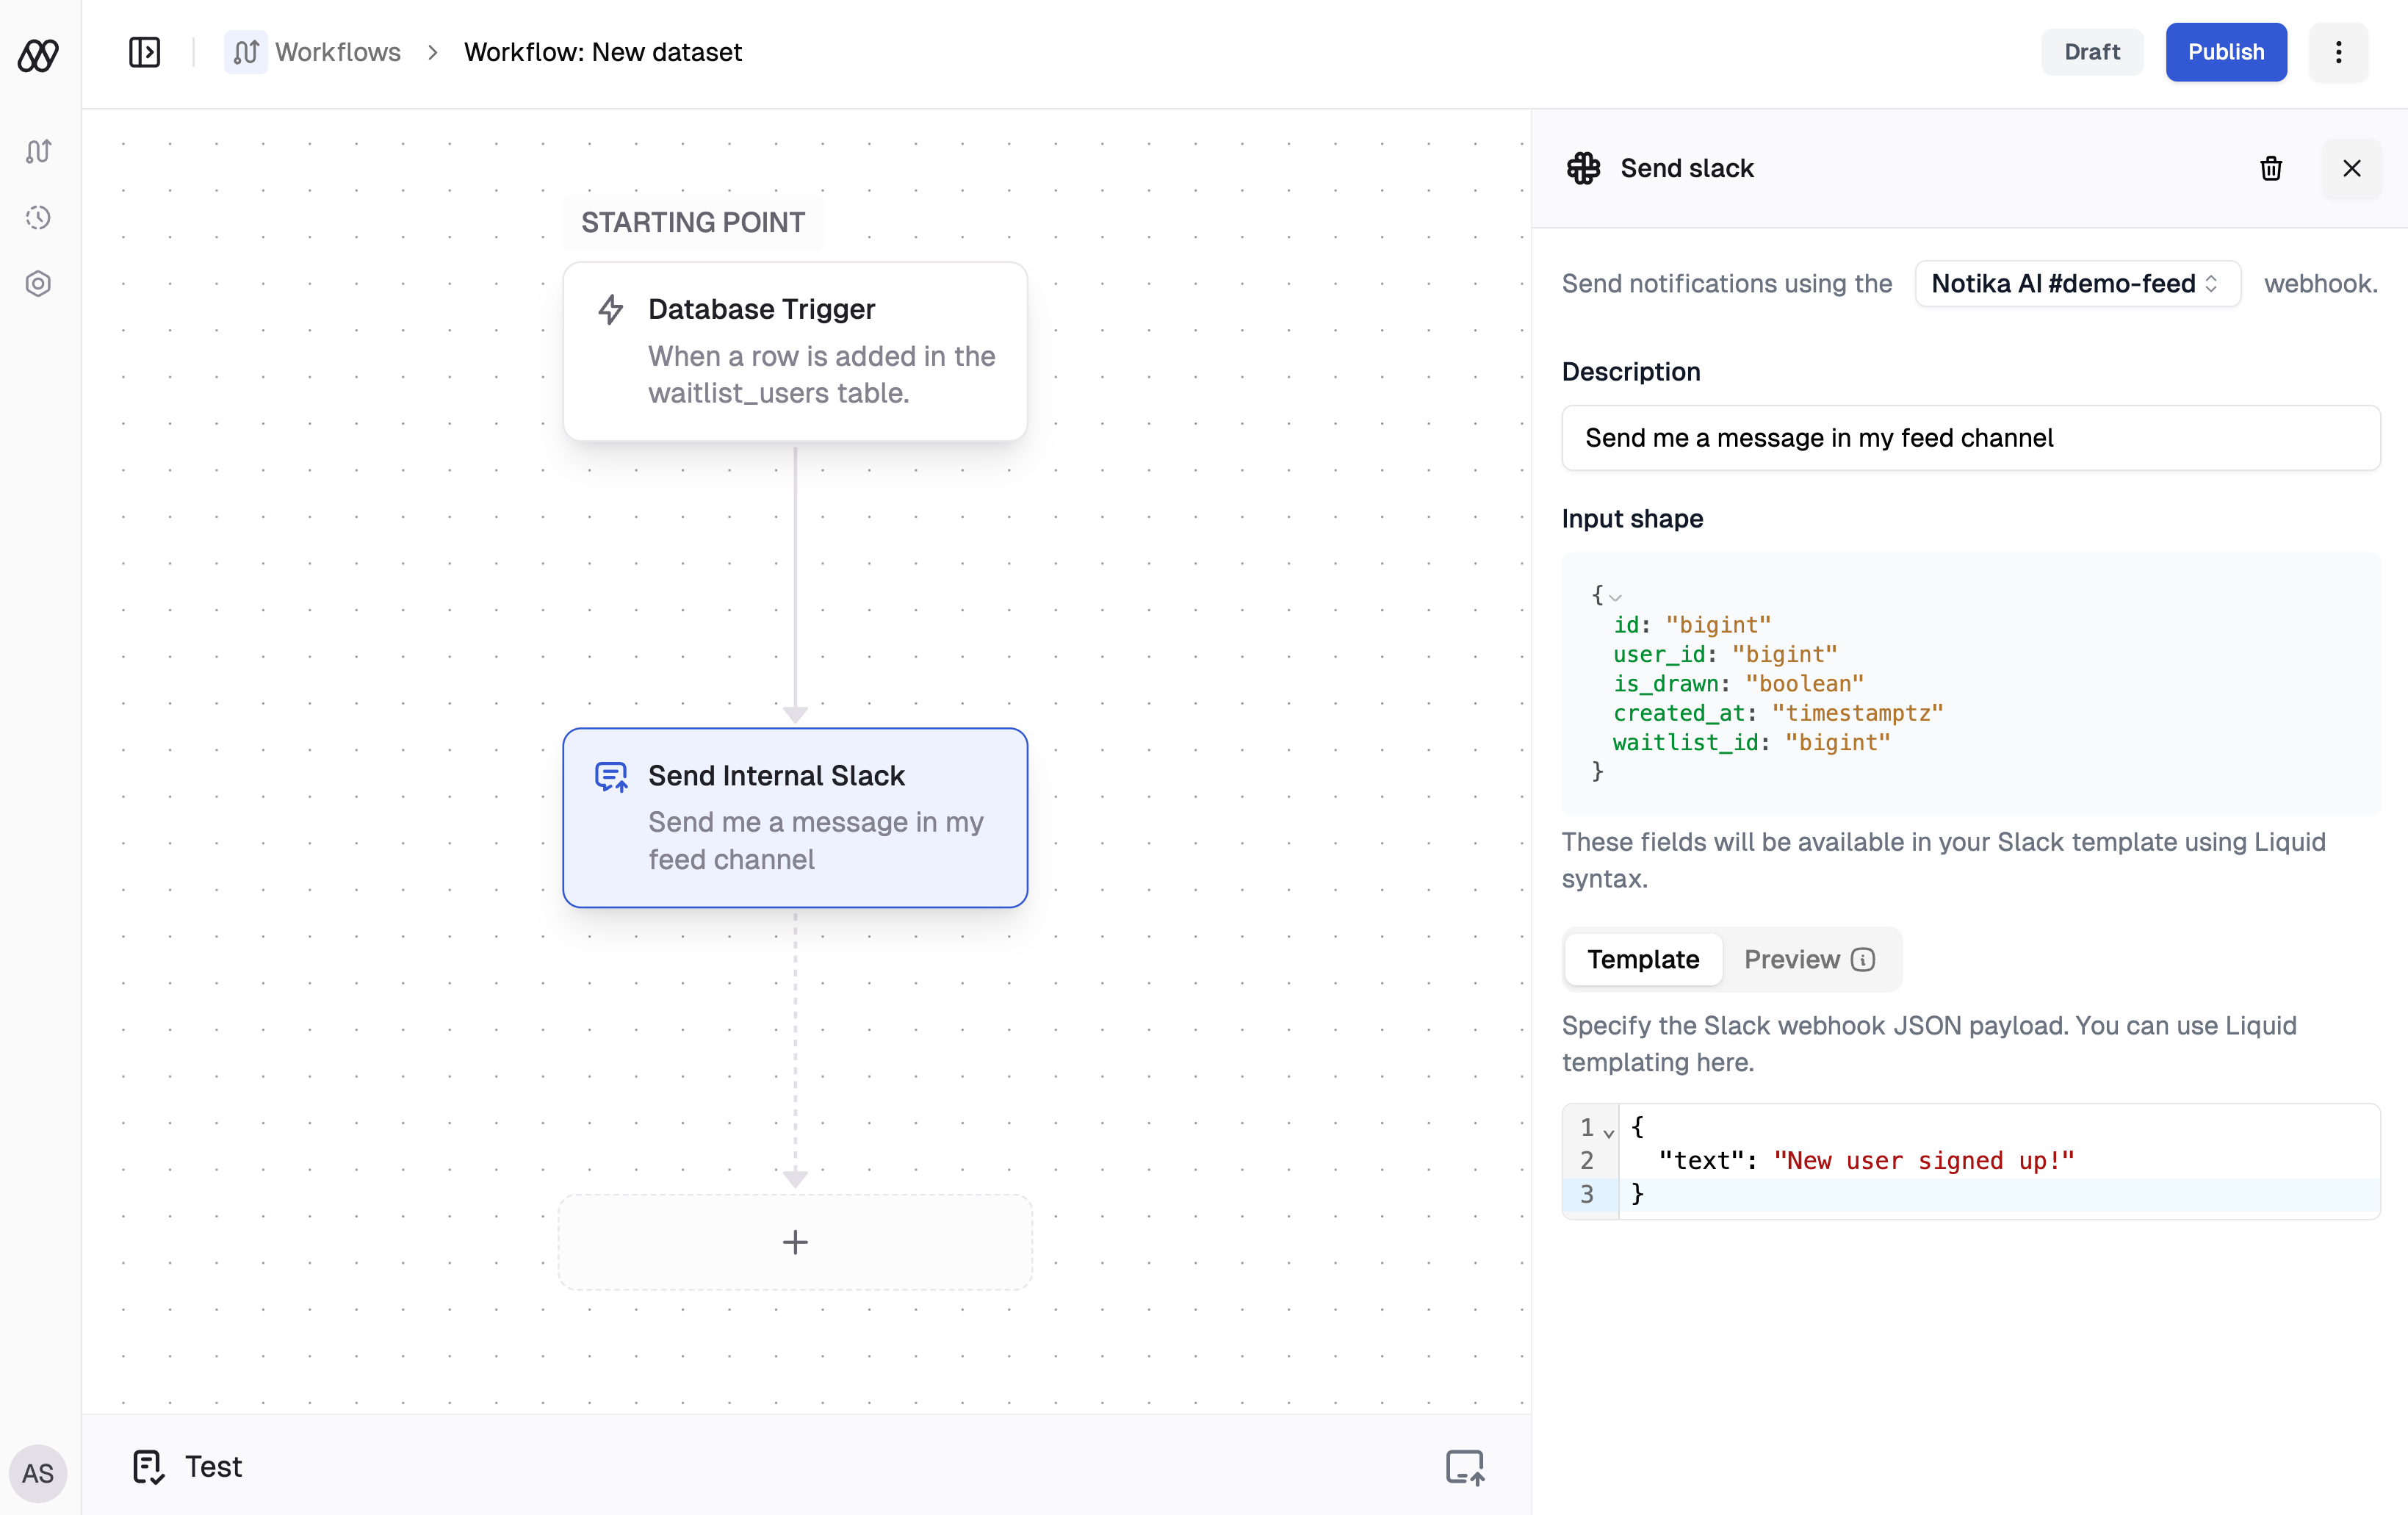
Task: Open settings via the hexagon sidebar icon
Action: click(x=38, y=283)
